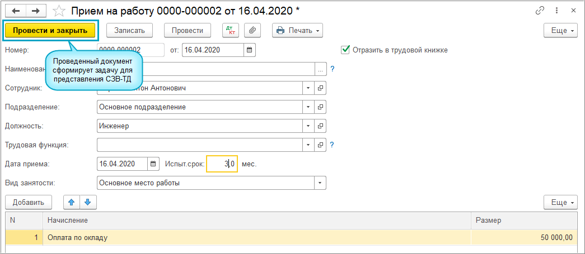Open the top Еще menu
585x254 pixels.
point(560,30)
